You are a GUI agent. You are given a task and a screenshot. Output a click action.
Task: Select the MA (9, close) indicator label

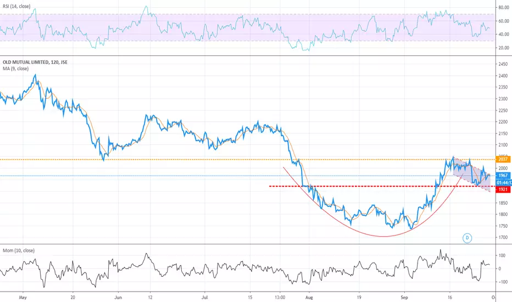[16, 69]
